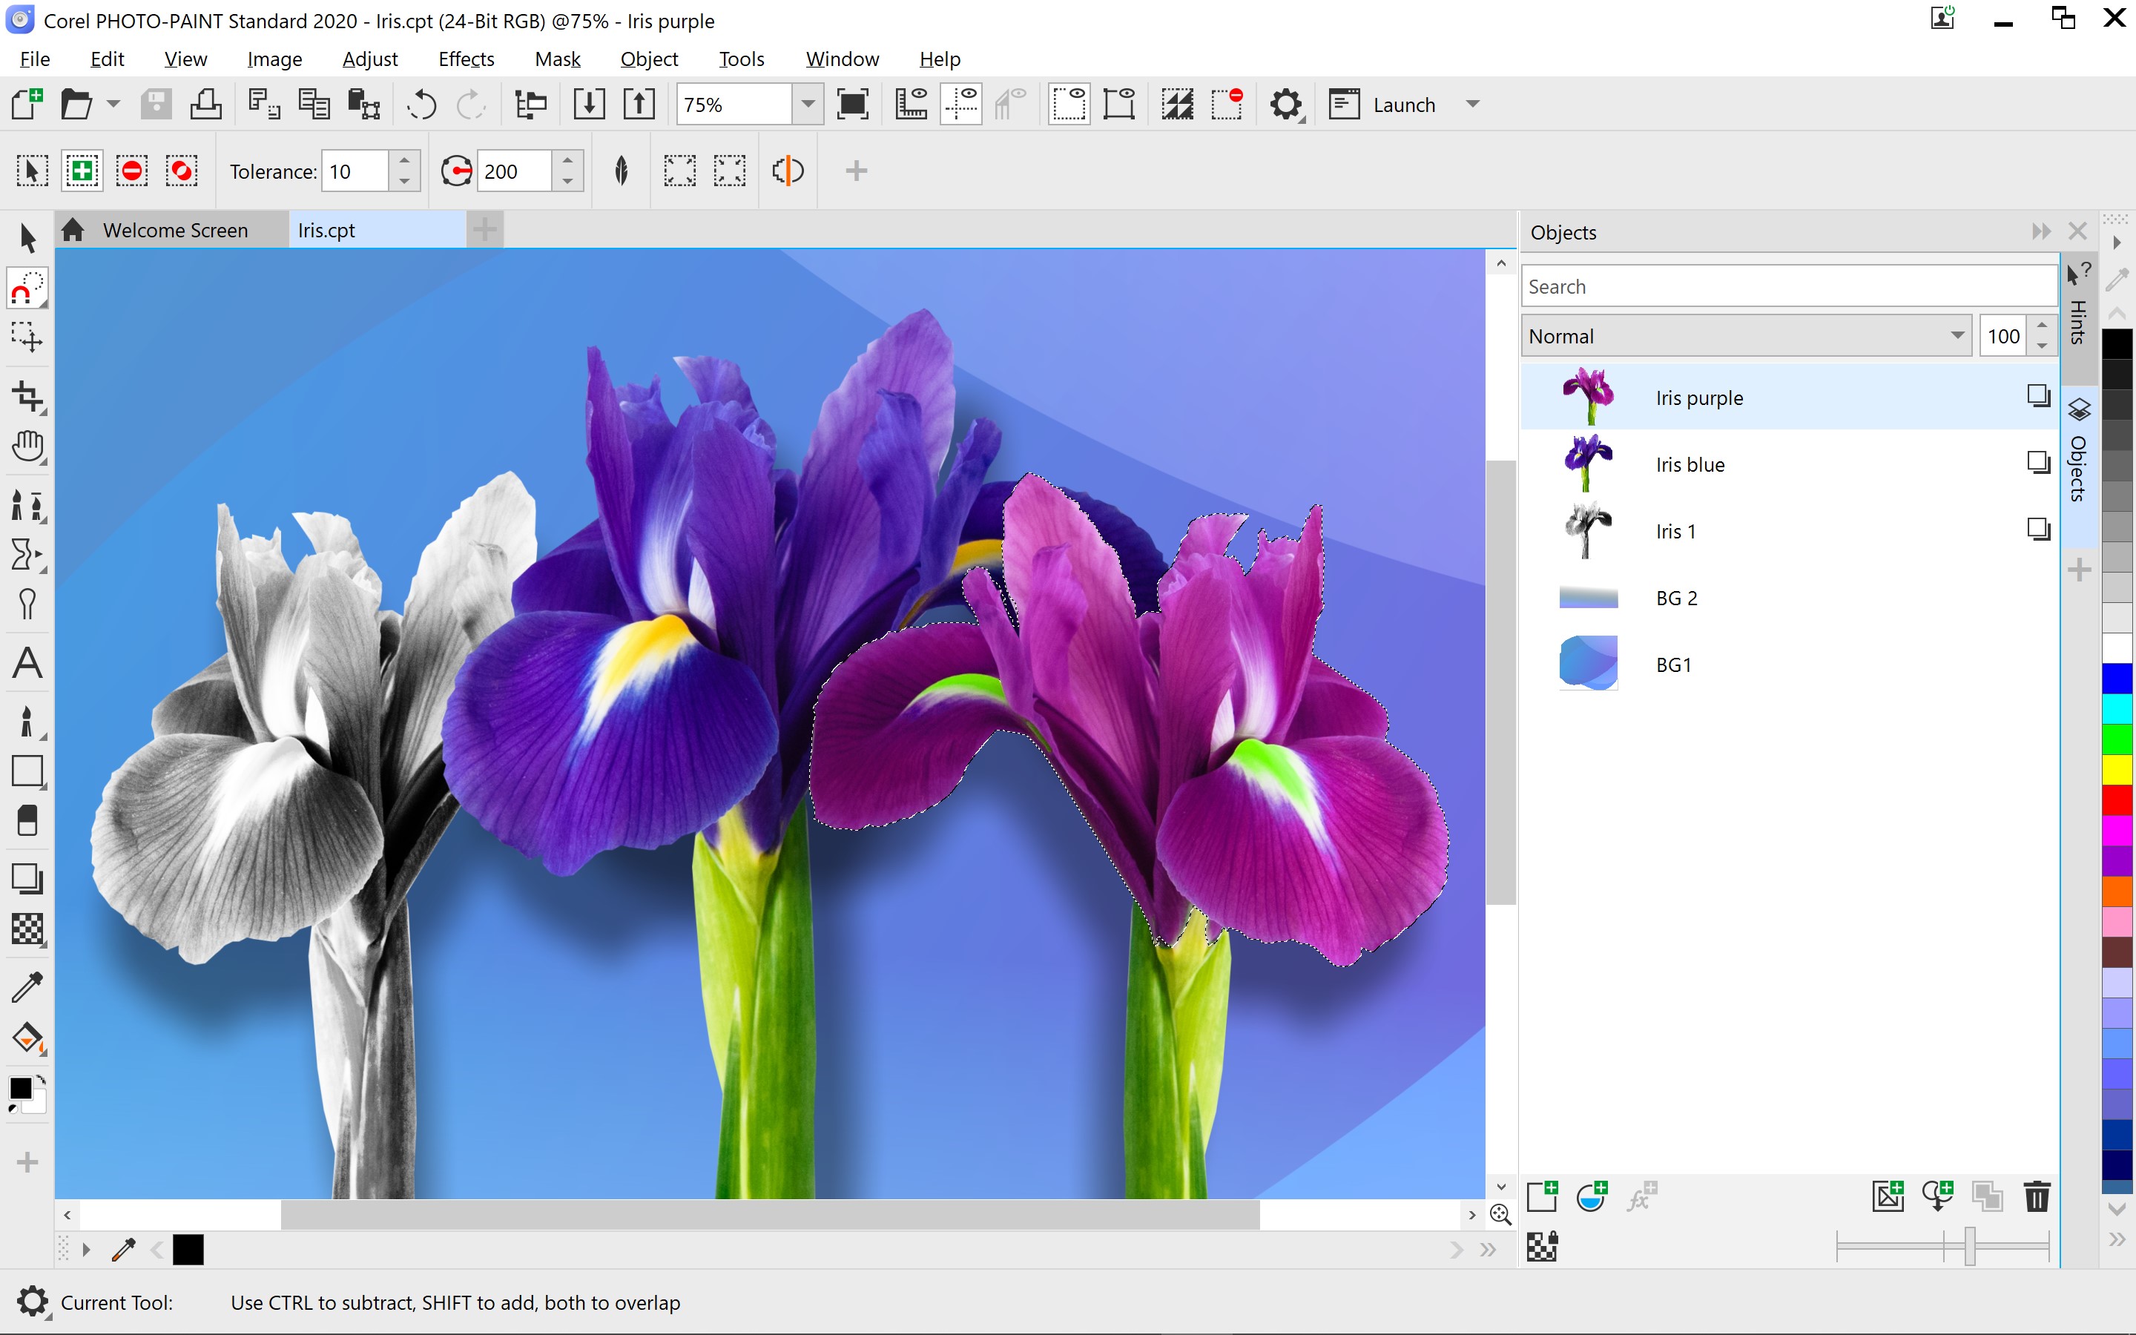Click the Launch button on toolbar
This screenshot has width=2136, height=1335.
1404,103
